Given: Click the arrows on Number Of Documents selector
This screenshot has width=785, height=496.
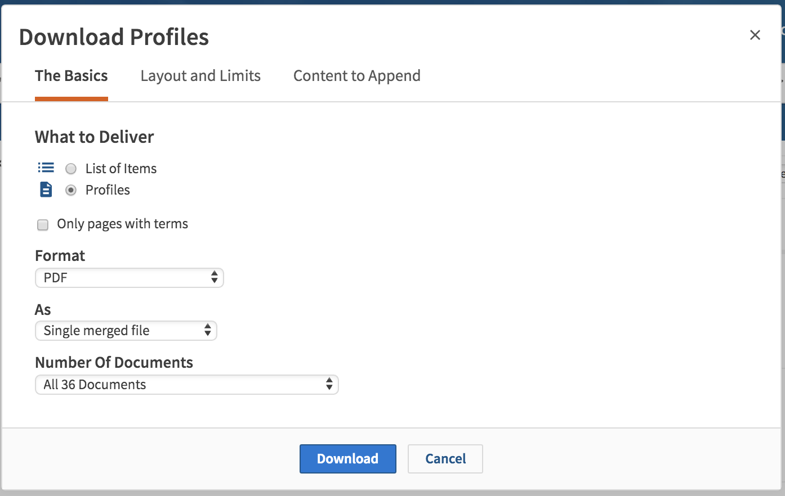Looking at the screenshot, I should (329, 384).
